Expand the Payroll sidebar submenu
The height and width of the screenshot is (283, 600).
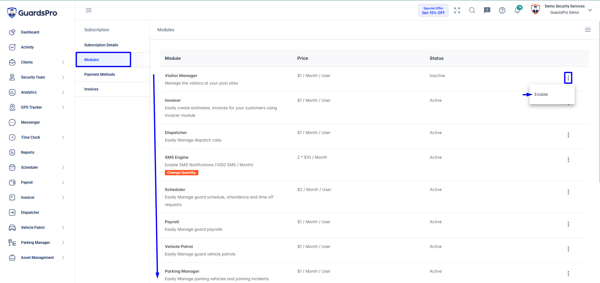(x=63, y=183)
